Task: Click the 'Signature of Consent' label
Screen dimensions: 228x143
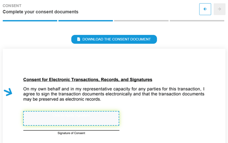Action: pos(71,133)
